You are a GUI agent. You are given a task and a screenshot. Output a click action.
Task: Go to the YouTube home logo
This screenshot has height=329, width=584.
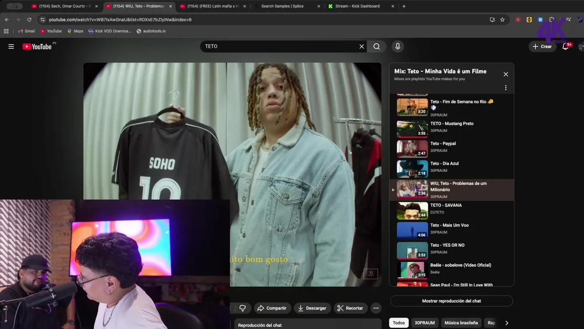[37, 46]
